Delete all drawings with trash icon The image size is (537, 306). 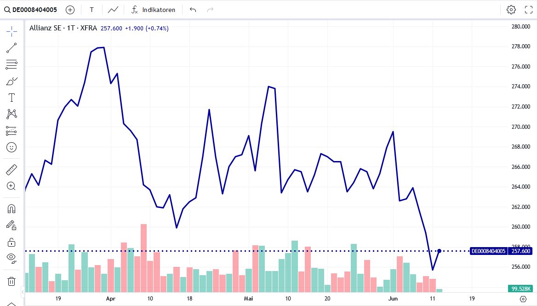pyautogui.click(x=11, y=281)
